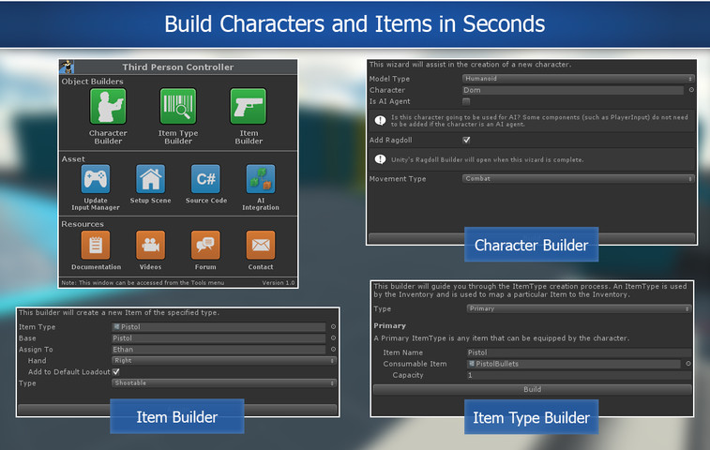The image size is (710, 450).
Task: Uncheck the Add Ragdoll checkbox
Action: [466, 140]
